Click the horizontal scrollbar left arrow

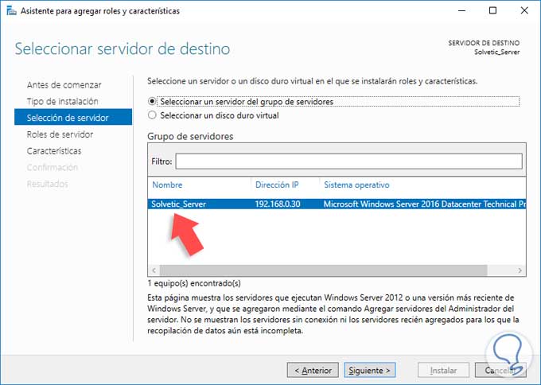click(x=154, y=270)
